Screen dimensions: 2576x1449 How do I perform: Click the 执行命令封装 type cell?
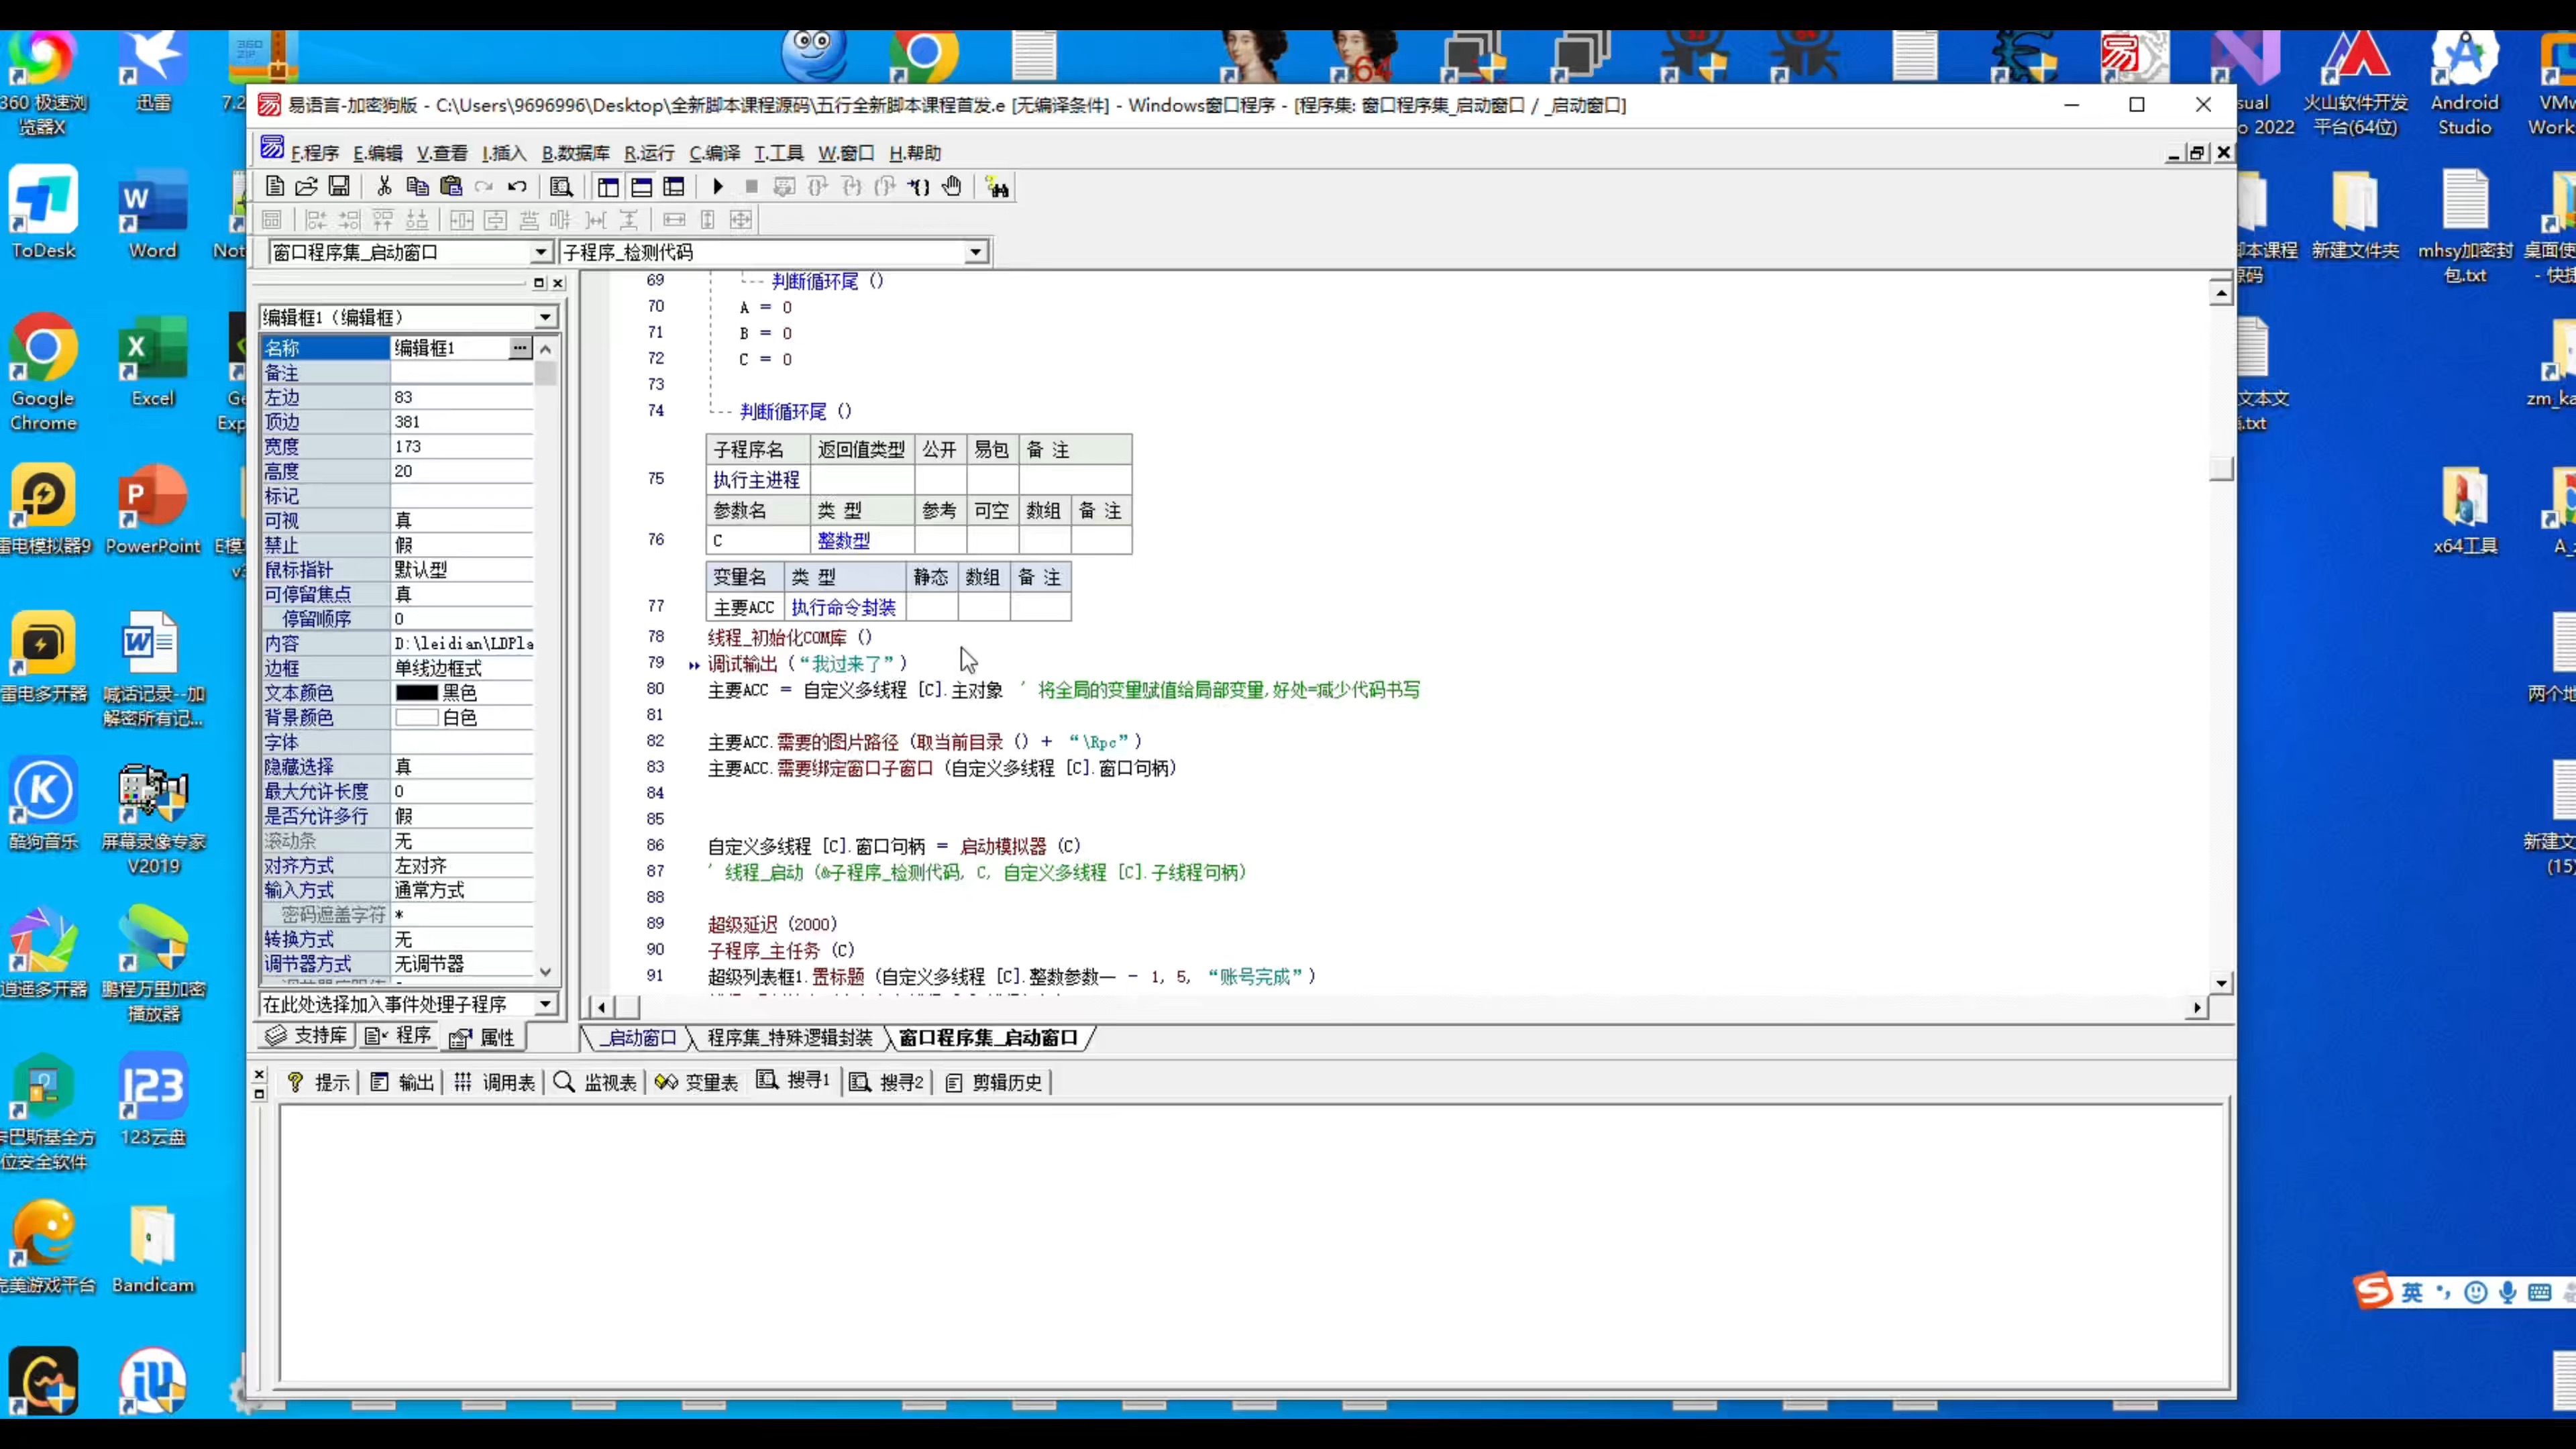(844, 607)
